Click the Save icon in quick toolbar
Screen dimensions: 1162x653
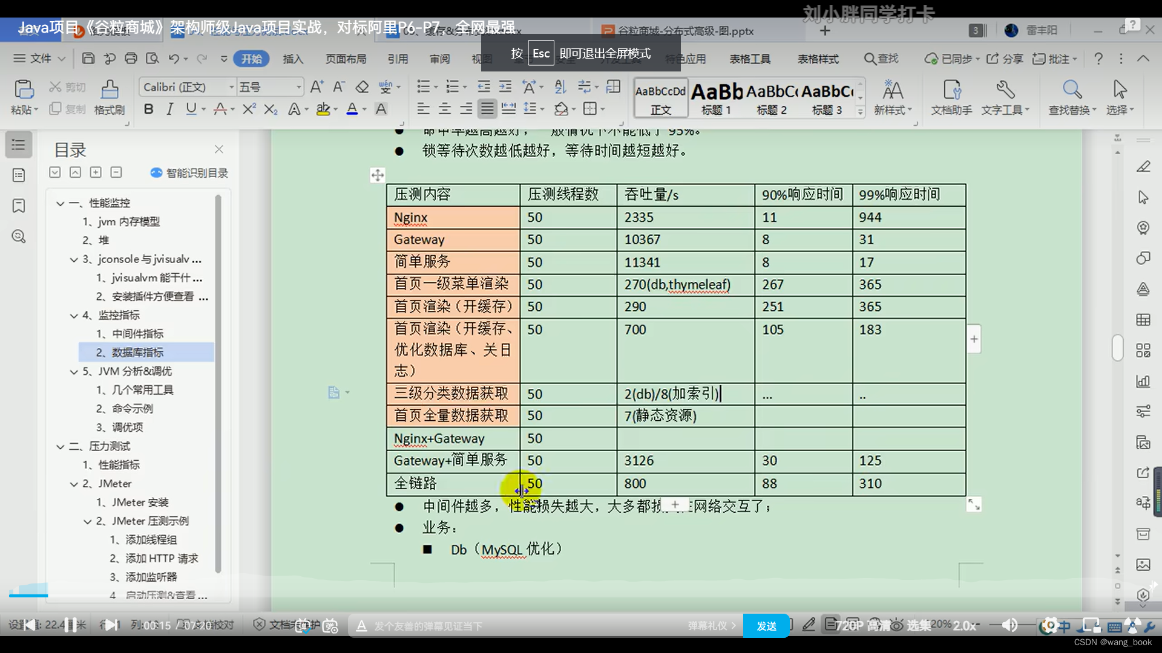pos(88,59)
